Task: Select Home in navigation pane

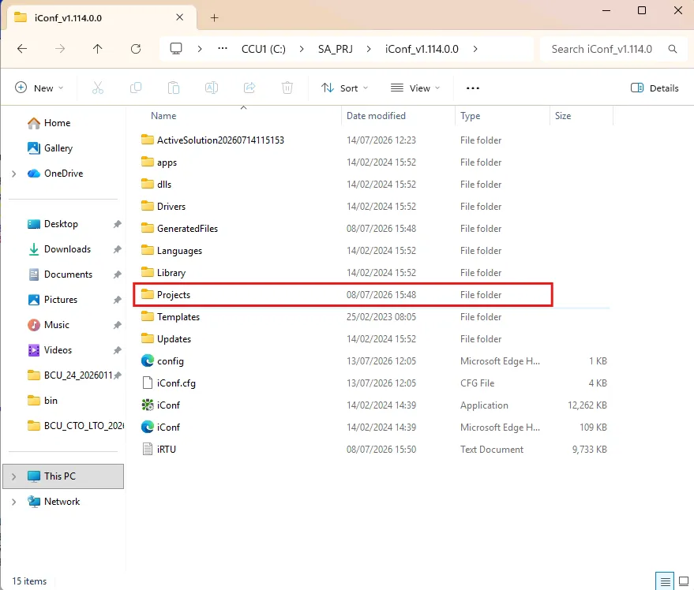Action: pos(57,123)
